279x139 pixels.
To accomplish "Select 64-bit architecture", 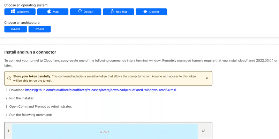I will coord(15,29).
